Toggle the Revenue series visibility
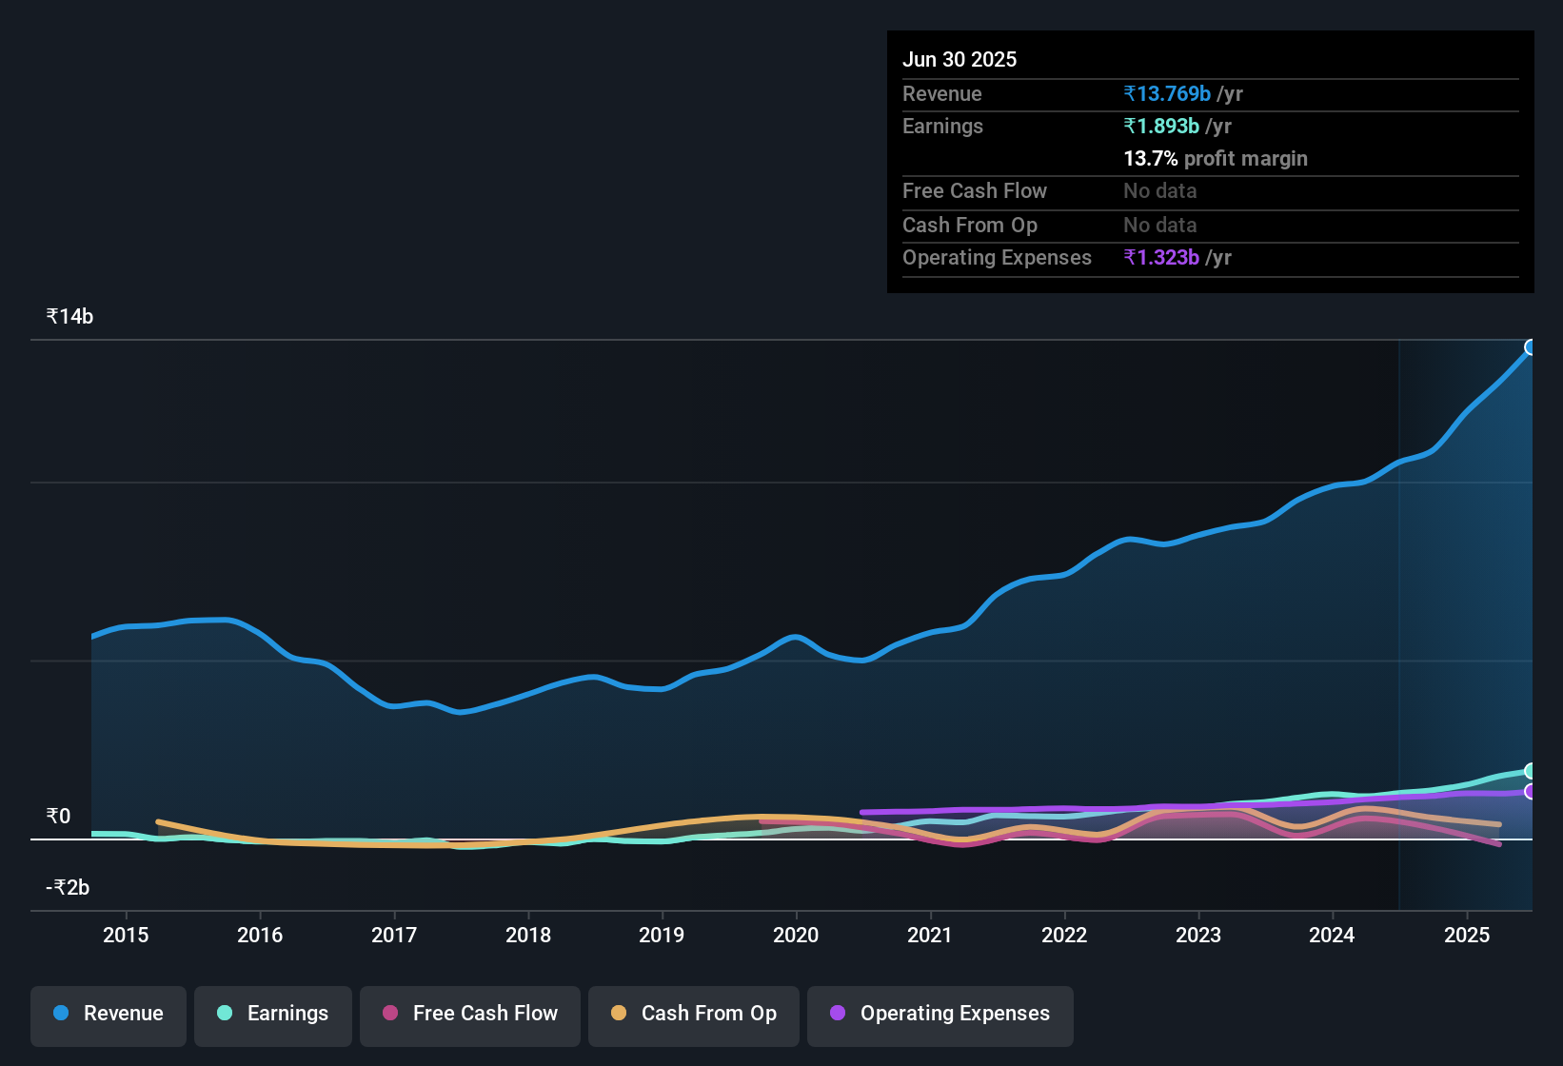 (x=108, y=1014)
